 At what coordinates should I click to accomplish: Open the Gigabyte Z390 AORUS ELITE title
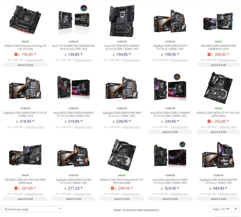click(170, 47)
